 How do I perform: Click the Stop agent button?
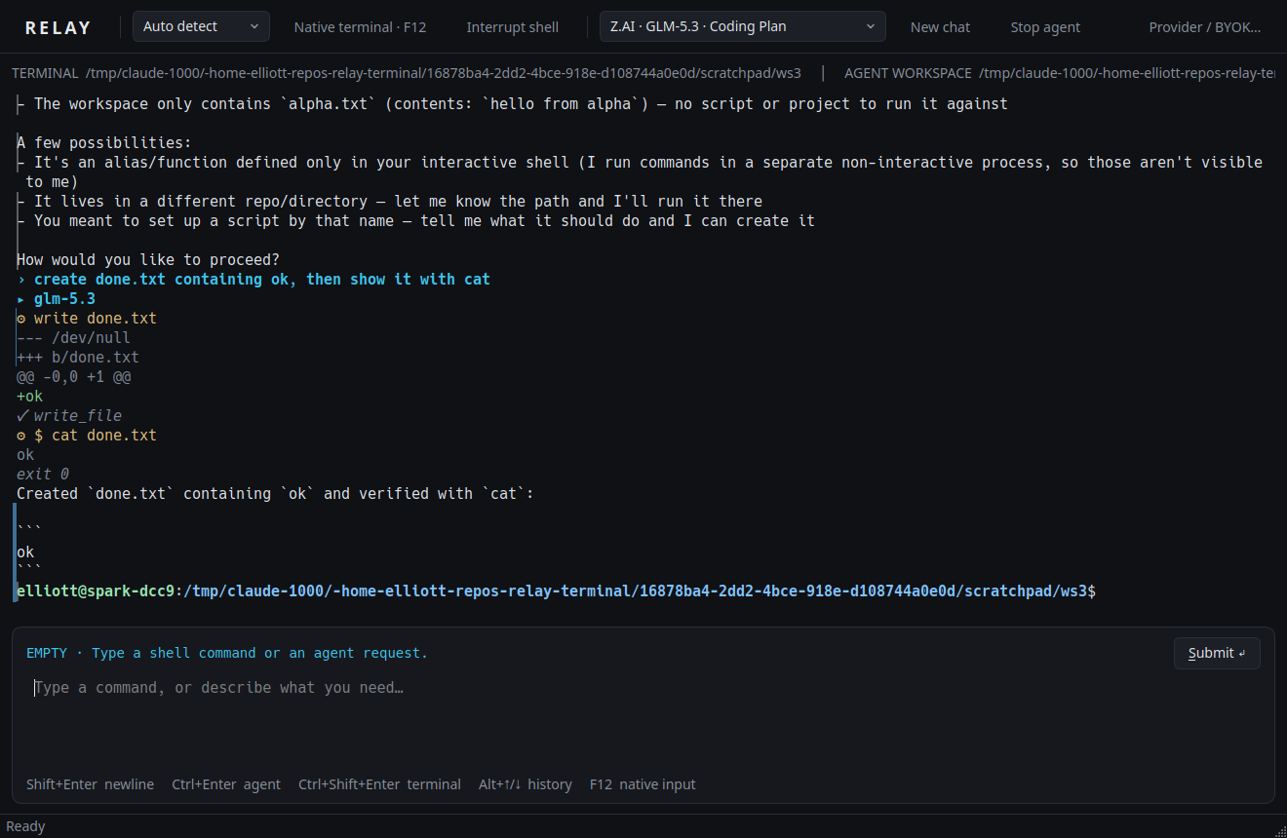tap(1045, 27)
